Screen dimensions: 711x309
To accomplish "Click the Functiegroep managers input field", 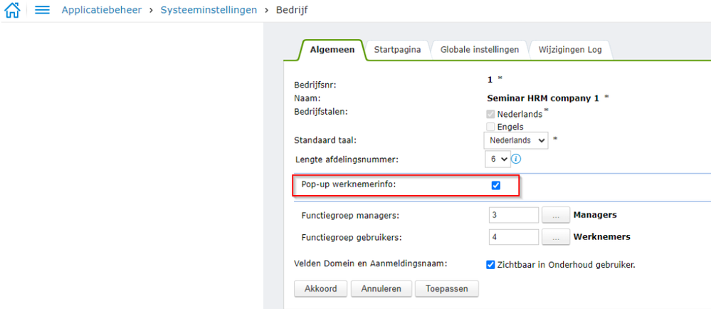I will tap(514, 215).
